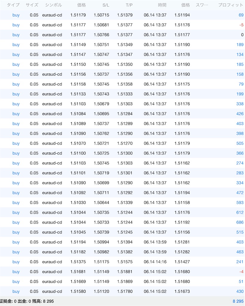The image size is (245, 306).
Task: Select buy in the row with profit 593
Action: 16,203
